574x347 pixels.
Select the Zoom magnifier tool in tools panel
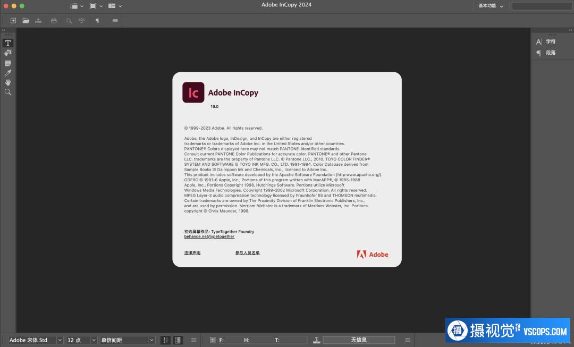(x=7, y=92)
